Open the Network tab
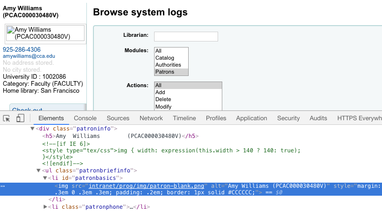The height and width of the screenshot is (212, 382). (151, 118)
